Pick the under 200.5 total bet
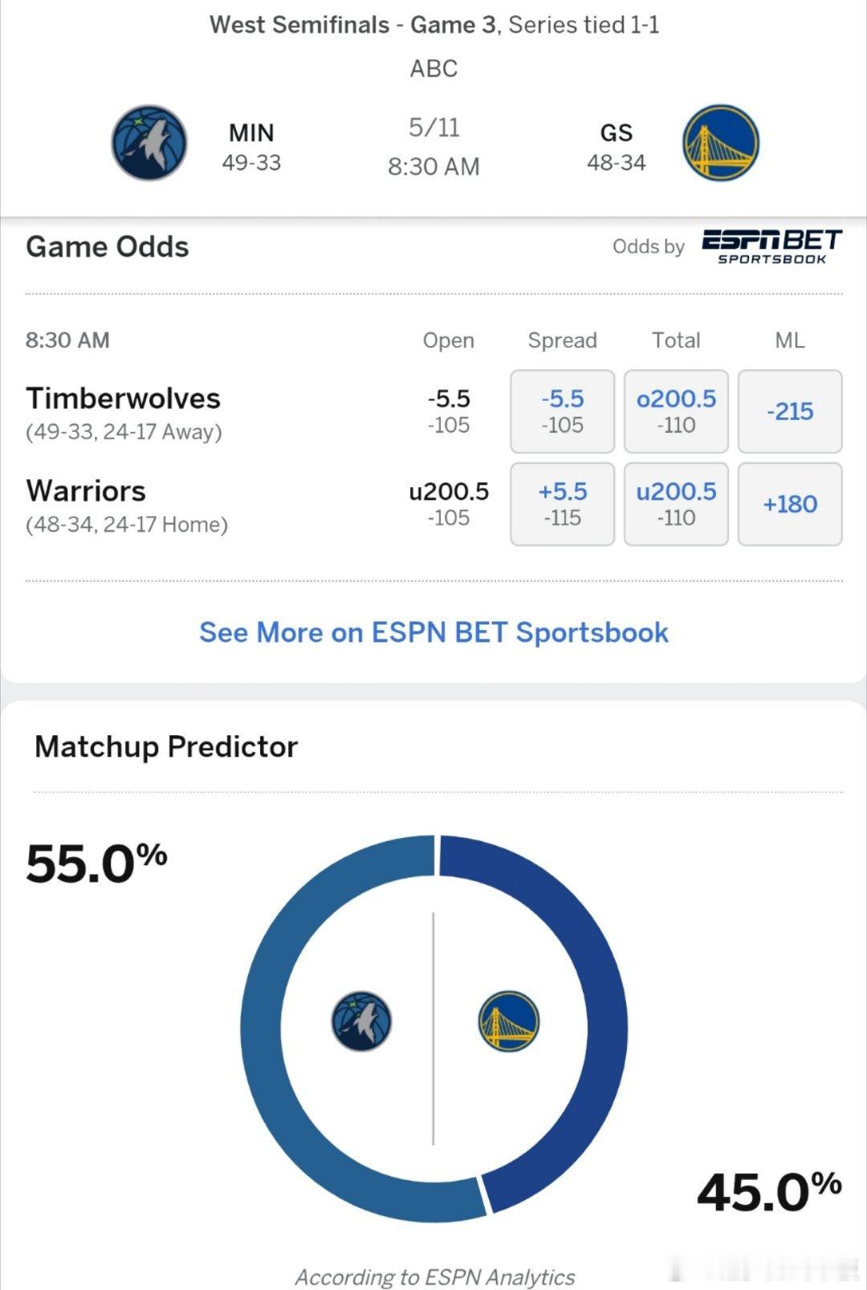This screenshot has width=867, height=1290. (x=676, y=504)
